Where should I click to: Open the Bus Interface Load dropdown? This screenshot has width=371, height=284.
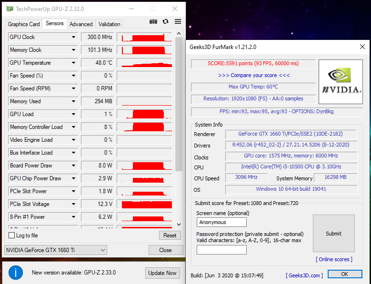pyautogui.click(x=74, y=153)
